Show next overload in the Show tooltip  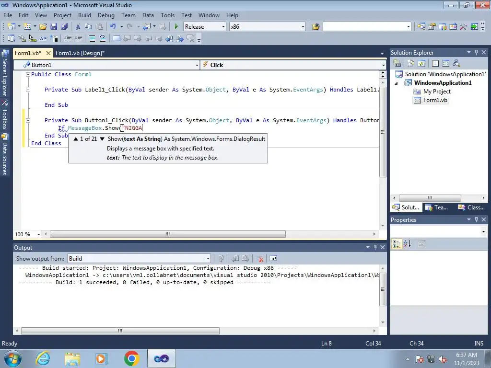coord(102,139)
